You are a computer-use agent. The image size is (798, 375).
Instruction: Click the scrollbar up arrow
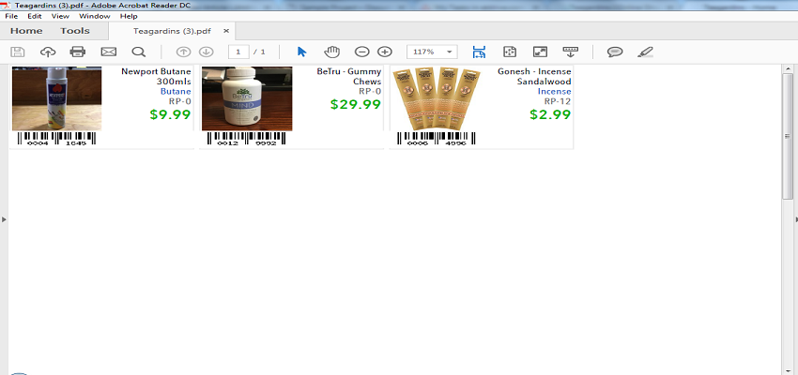pyautogui.click(x=788, y=69)
